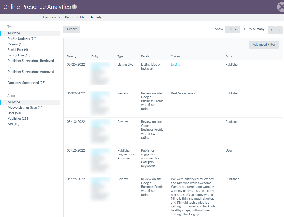The image size is (284, 217).
Task: Click the 'User' actor cell in 05/12/2022 row
Action: tap(229, 150)
